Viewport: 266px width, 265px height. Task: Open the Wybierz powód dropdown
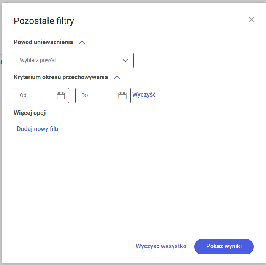pos(74,61)
